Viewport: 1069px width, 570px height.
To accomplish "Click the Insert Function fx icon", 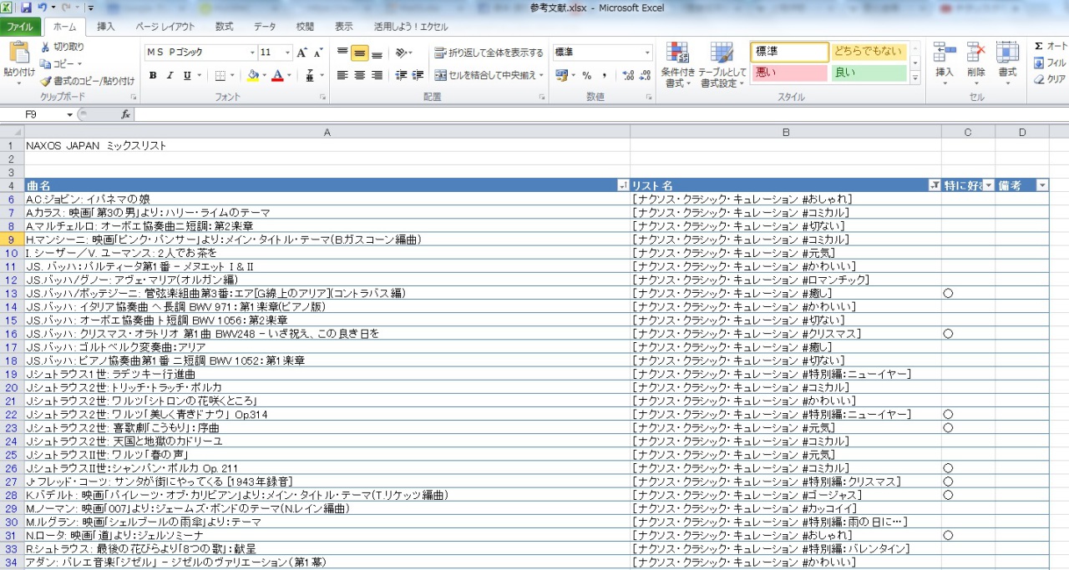I will point(125,114).
